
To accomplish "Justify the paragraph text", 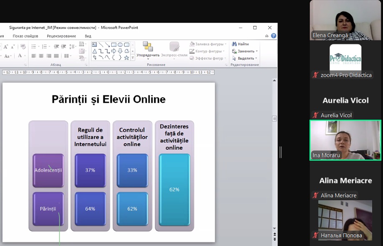I will click(x=56, y=56).
